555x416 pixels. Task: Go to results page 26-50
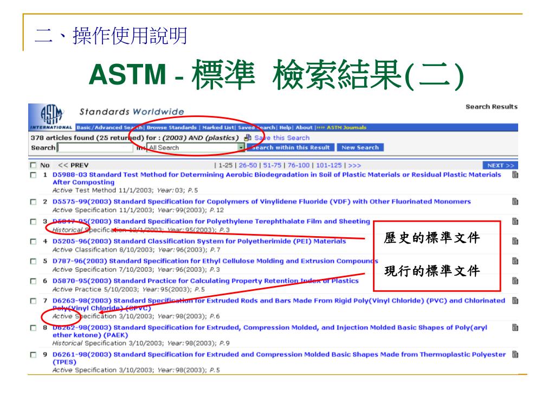click(x=248, y=165)
